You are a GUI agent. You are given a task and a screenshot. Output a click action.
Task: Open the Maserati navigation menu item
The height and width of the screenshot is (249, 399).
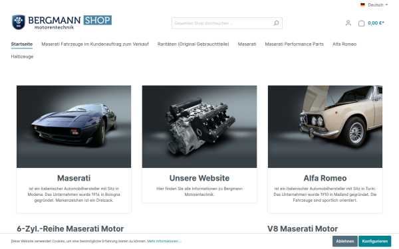[x=247, y=44]
